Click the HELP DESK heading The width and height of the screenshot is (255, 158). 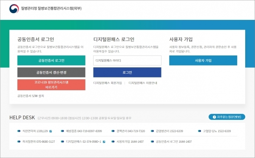[22, 117]
